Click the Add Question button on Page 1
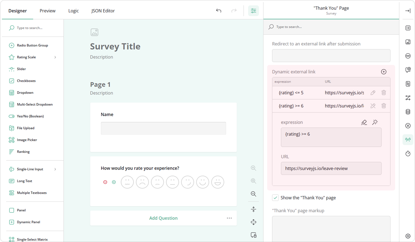The width and height of the screenshot is (415, 242). tap(163, 218)
